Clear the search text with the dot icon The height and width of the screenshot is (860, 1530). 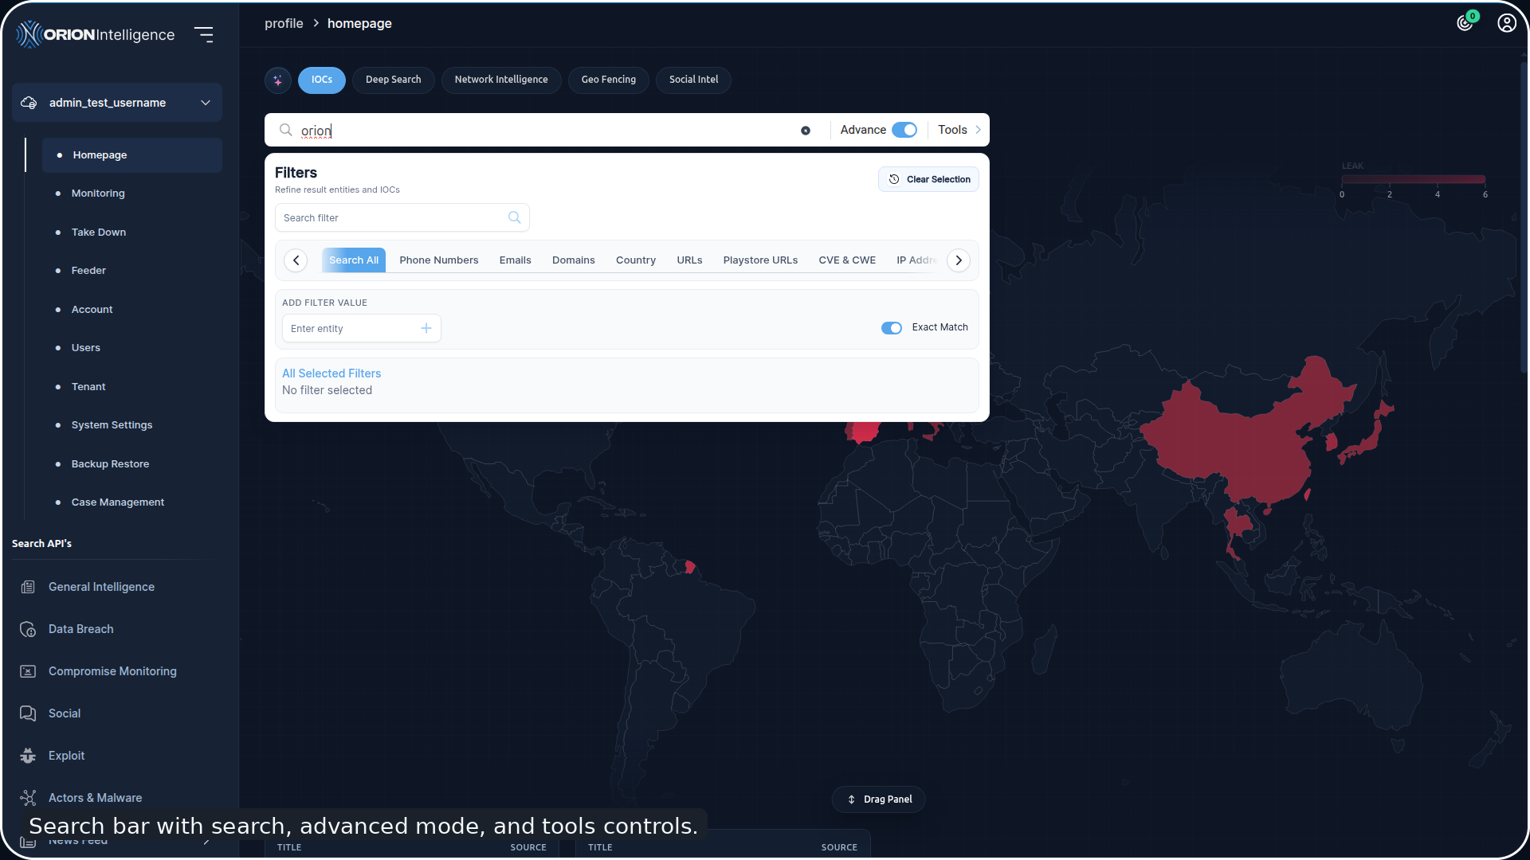coord(806,131)
